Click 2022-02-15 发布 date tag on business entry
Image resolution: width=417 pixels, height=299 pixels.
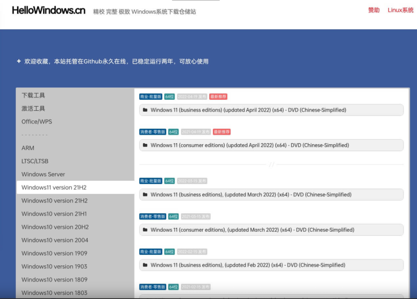click(x=192, y=252)
